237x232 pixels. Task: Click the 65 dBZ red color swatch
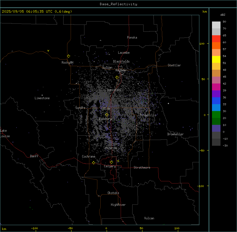point(216,39)
